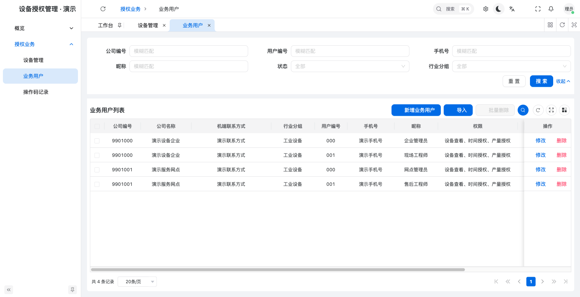Open 设备管理 in the sidebar

coord(40,60)
